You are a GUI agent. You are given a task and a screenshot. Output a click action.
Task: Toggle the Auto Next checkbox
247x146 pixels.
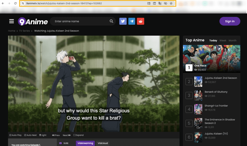tap(30, 135)
